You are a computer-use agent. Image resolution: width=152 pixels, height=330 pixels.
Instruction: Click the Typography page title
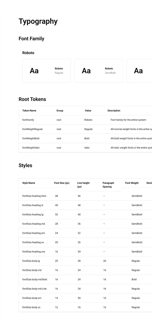point(38,22)
